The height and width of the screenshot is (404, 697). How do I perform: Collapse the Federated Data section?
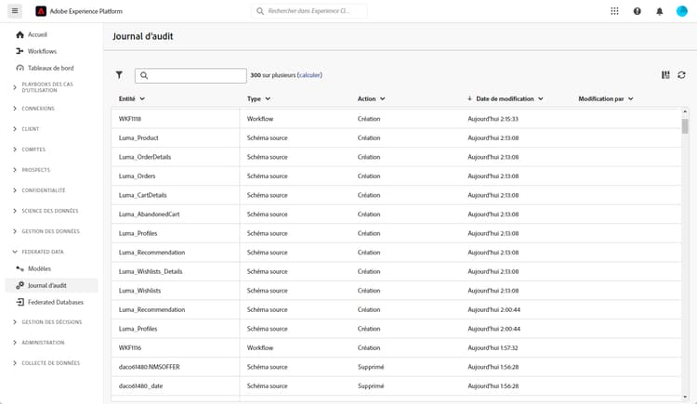click(43, 252)
